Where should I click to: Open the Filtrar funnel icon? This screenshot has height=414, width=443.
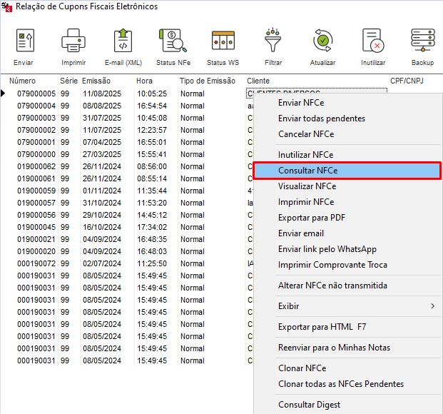273,41
